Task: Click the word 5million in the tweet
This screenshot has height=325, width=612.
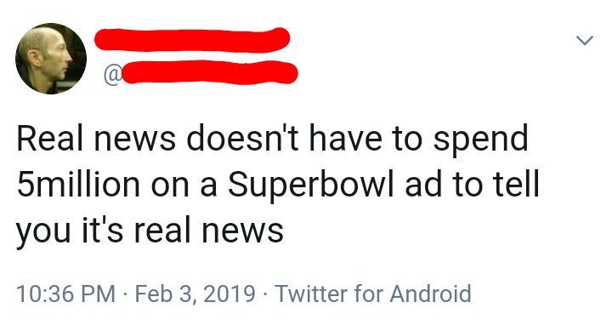Action: tap(78, 185)
